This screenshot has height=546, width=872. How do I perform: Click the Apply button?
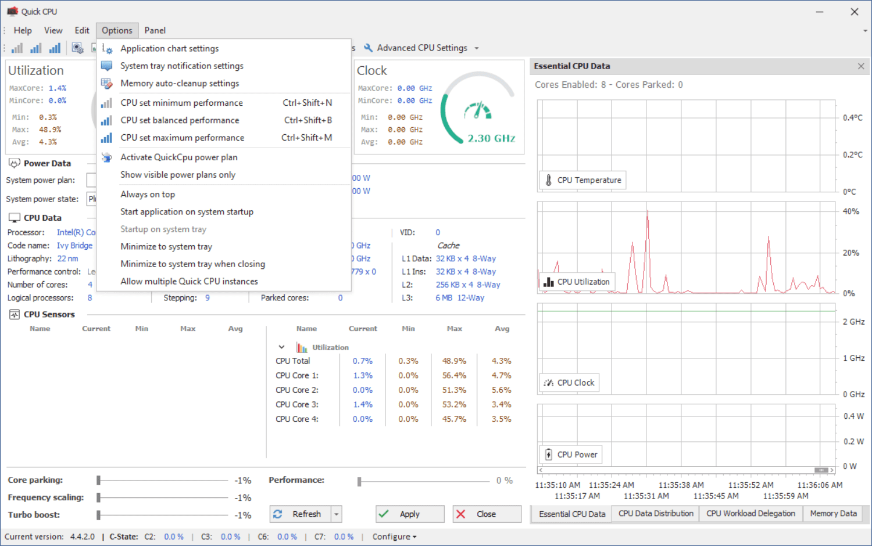[x=410, y=514]
